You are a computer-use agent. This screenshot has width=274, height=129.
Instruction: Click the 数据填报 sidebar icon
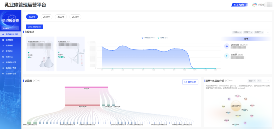point(3,45)
